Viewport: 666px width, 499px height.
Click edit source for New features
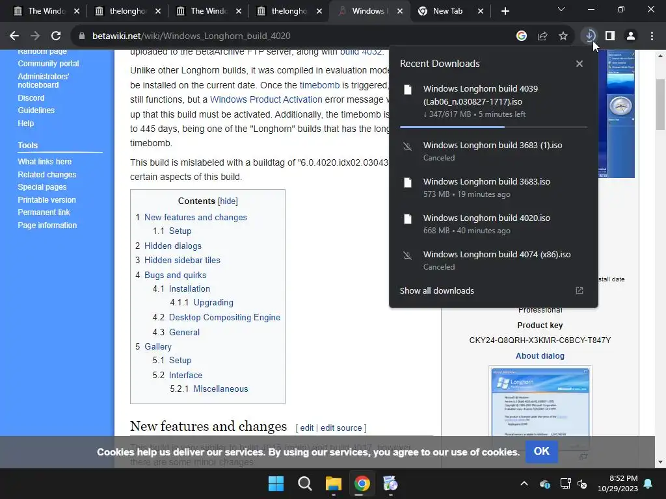click(x=341, y=428)
